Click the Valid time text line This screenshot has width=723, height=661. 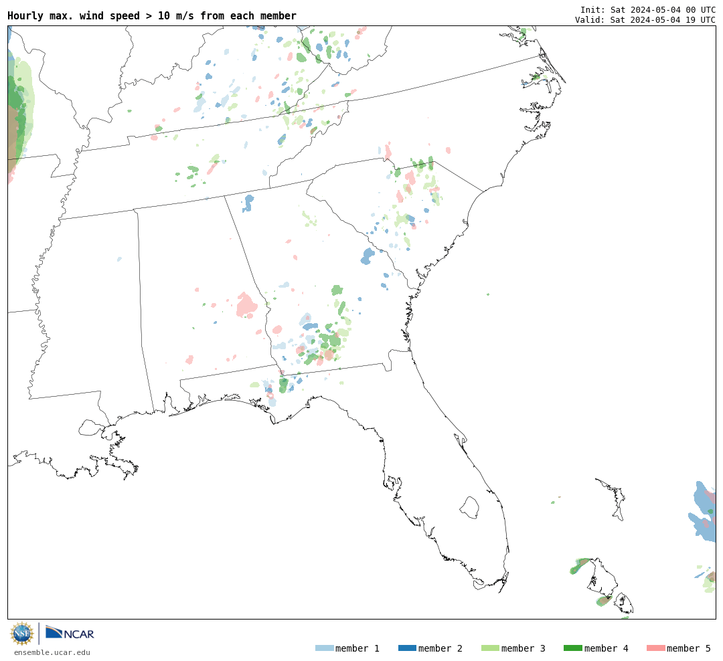tap(645, 19)
